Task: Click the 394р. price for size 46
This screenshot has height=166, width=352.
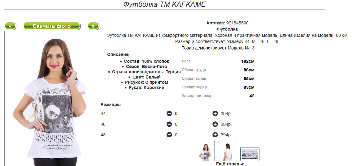Action: [226, 124]
